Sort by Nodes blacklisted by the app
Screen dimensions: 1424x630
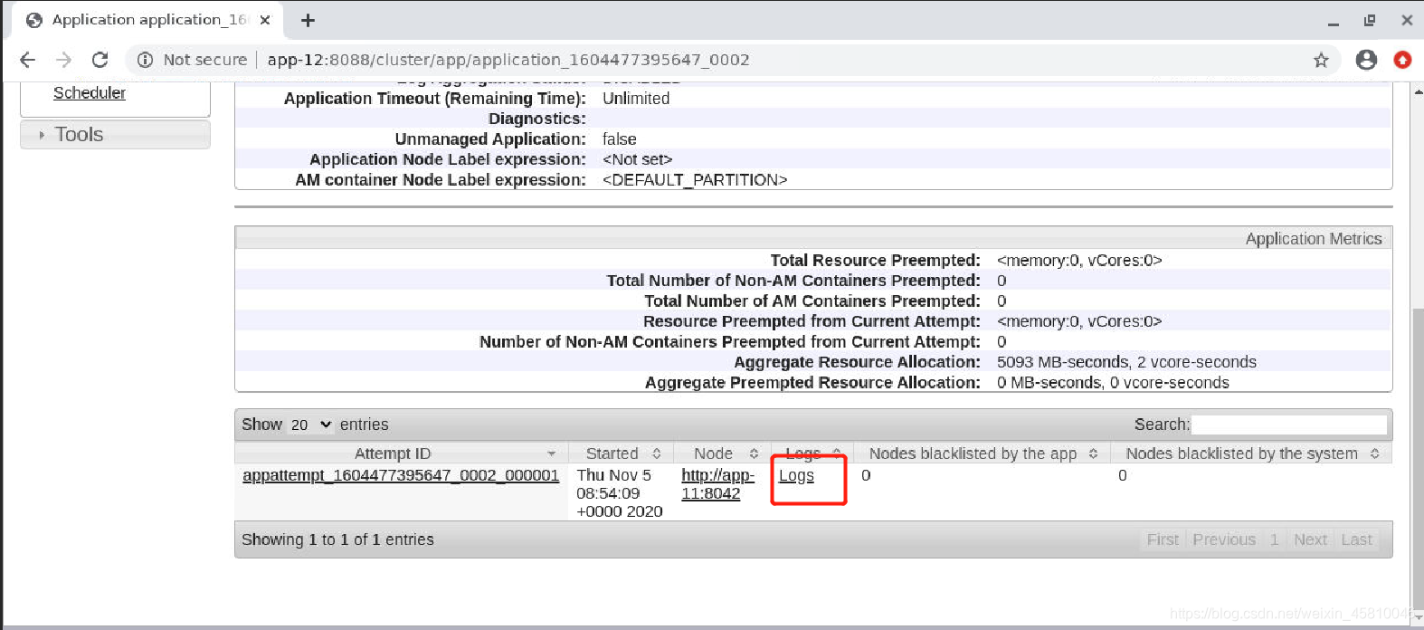tap(983, 453)
